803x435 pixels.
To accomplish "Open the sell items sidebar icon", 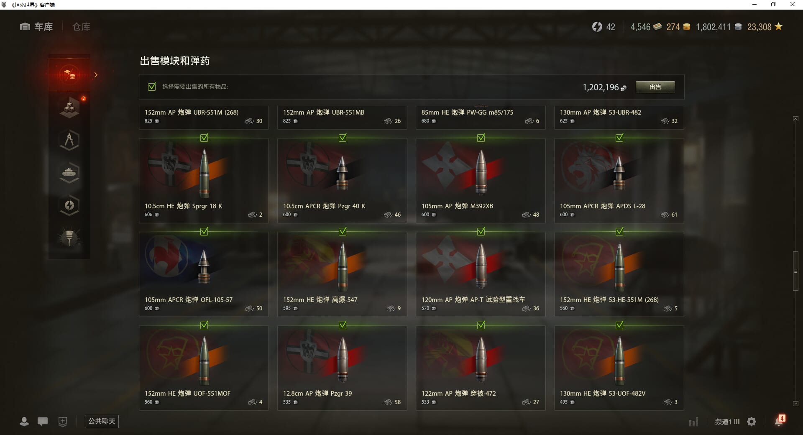I will coord(69,75).
